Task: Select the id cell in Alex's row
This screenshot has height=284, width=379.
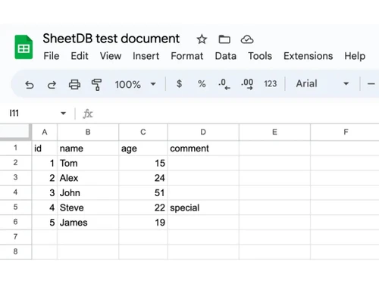Action: (45, 178)
